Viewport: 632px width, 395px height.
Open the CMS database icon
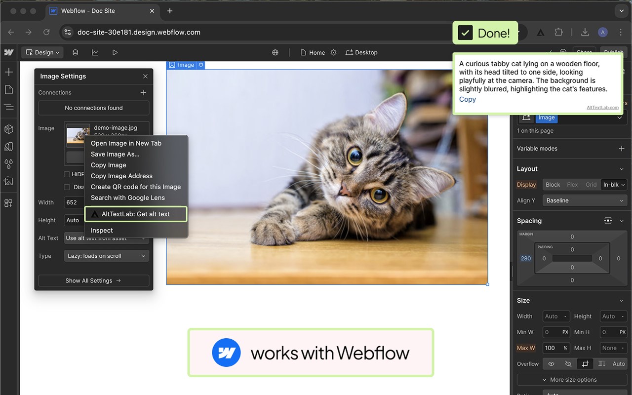click(75, 52)
